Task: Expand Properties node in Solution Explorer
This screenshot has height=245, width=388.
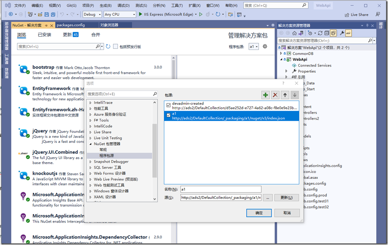Action: point(286,71)
